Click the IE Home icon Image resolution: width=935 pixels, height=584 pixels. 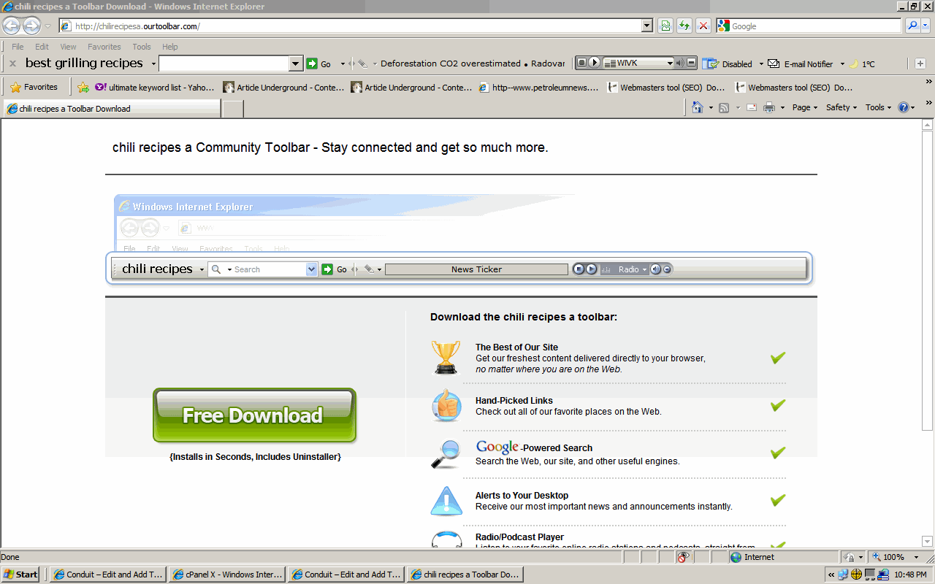(x=698, y=107)
